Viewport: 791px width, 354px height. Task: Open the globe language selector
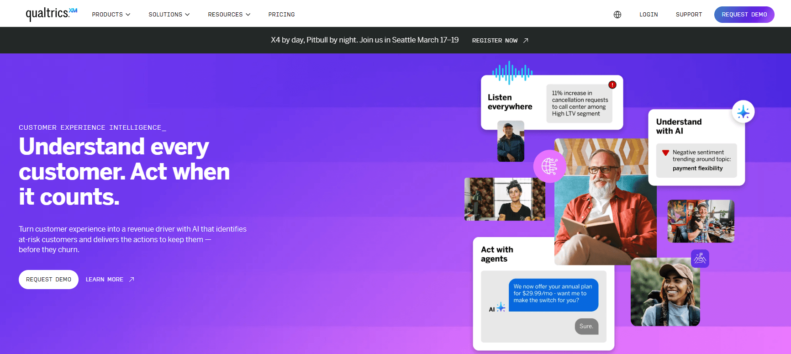[x=617, y=15]
